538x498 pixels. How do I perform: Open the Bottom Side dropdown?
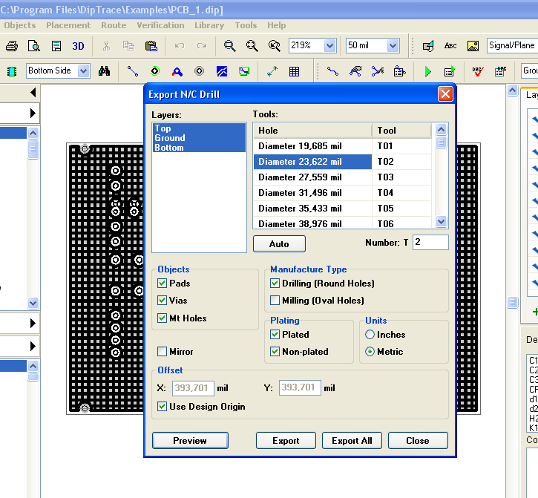click(83, 71)
